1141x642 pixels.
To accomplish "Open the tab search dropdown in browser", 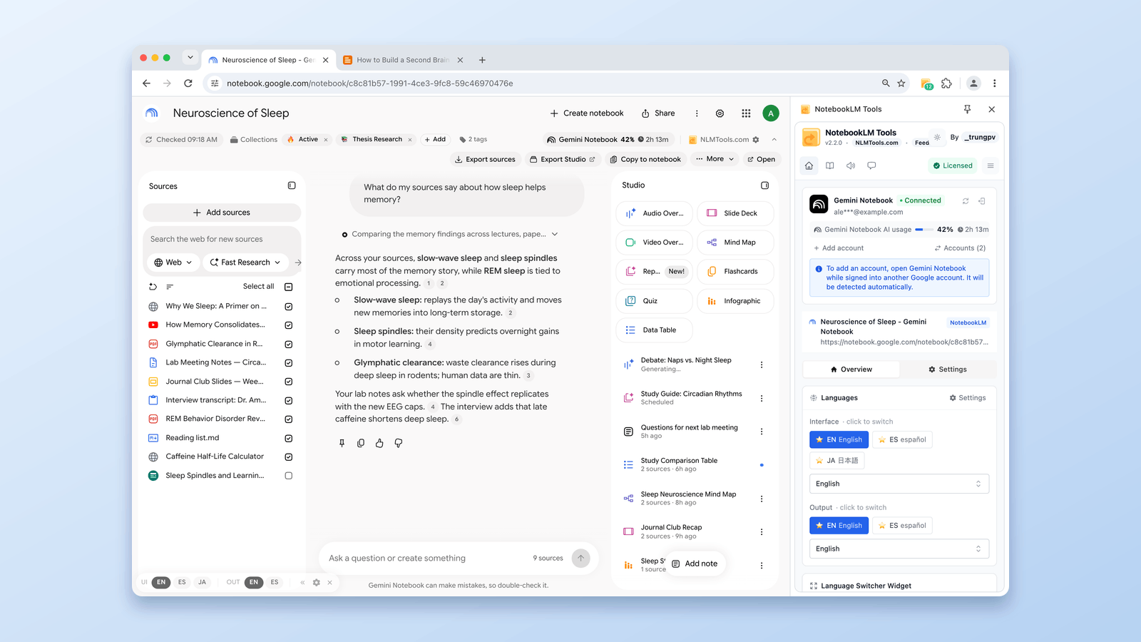I will coord(190,57).
